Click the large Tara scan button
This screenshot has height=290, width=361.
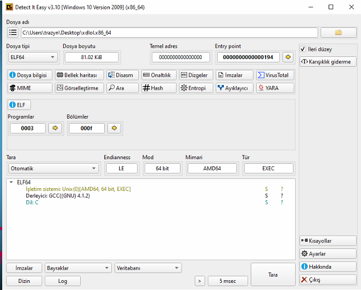272,274
